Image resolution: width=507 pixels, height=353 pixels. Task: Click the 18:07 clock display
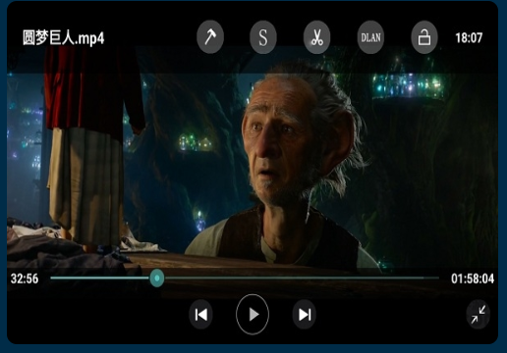469,38
